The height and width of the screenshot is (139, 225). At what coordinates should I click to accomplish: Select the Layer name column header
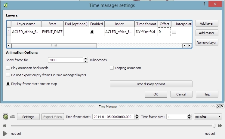(26, 24)
